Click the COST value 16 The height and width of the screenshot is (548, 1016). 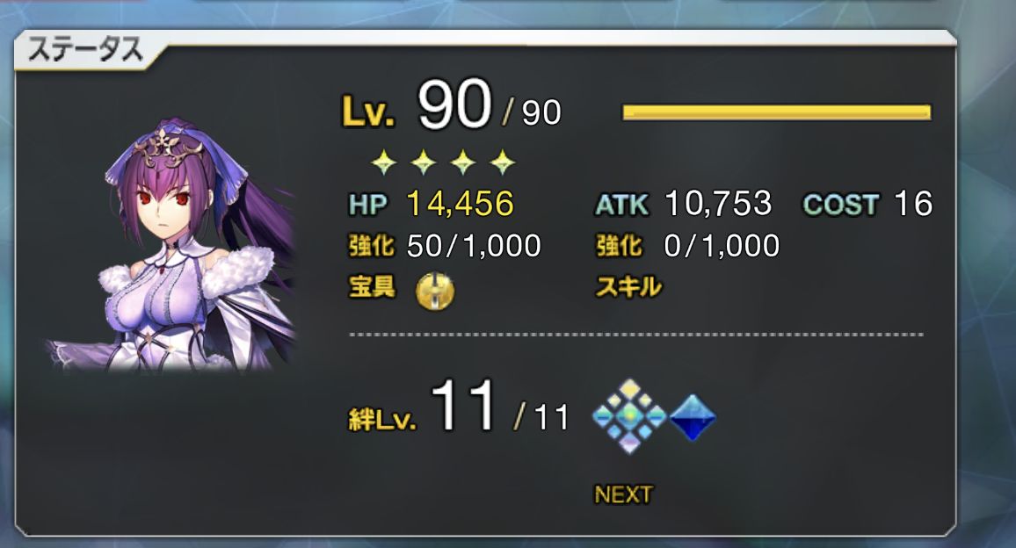pyautogui.click(x=913, y=204)
